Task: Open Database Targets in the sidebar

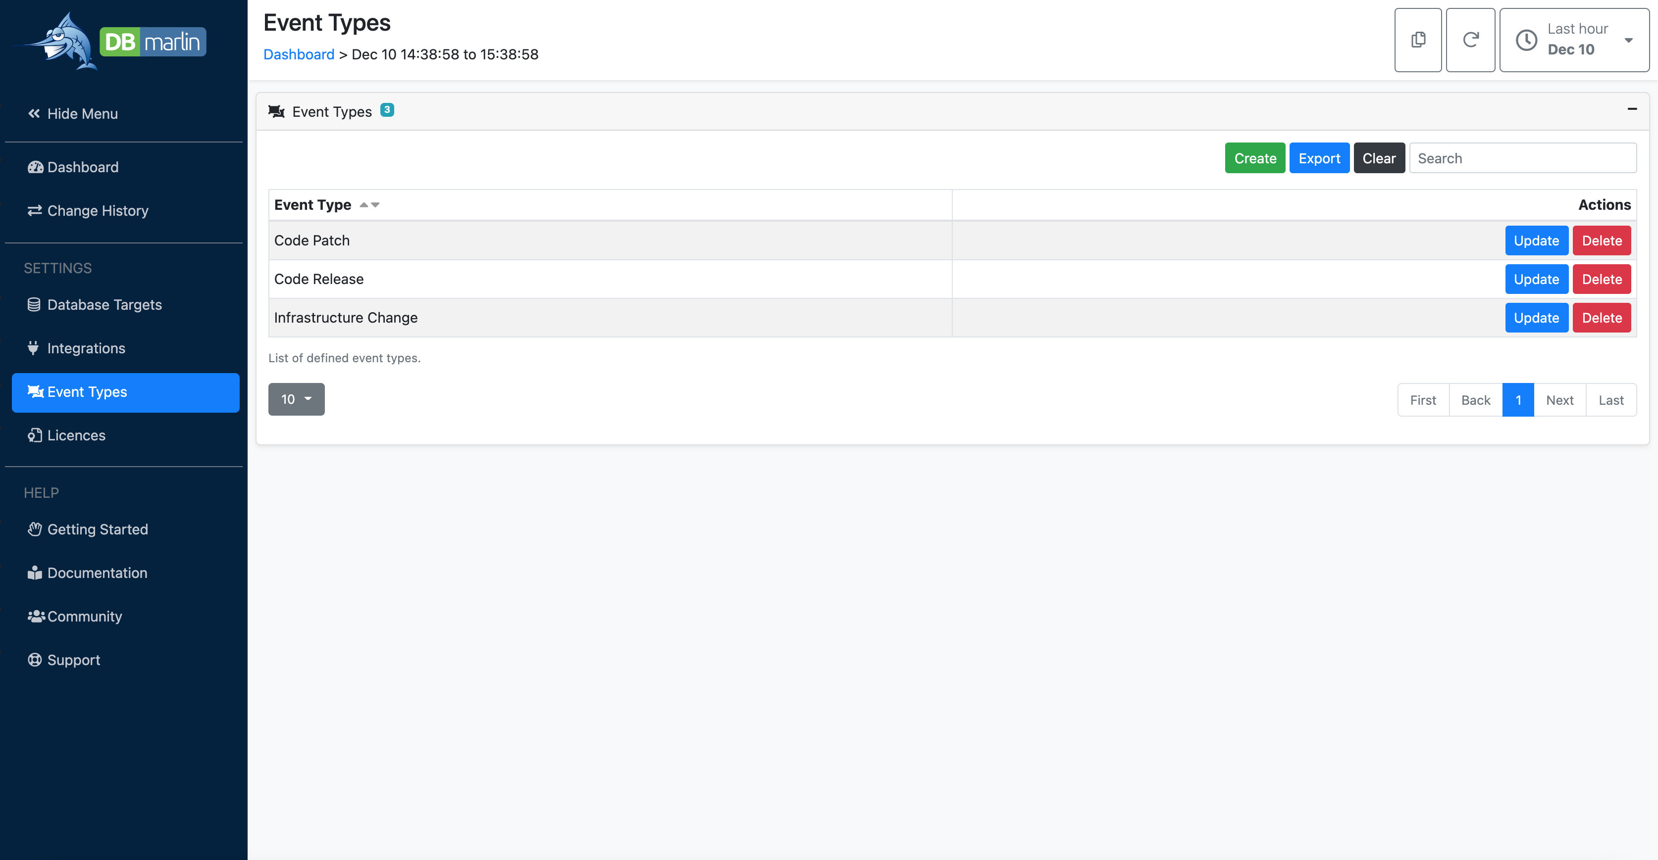Action: tap(104, 305)
